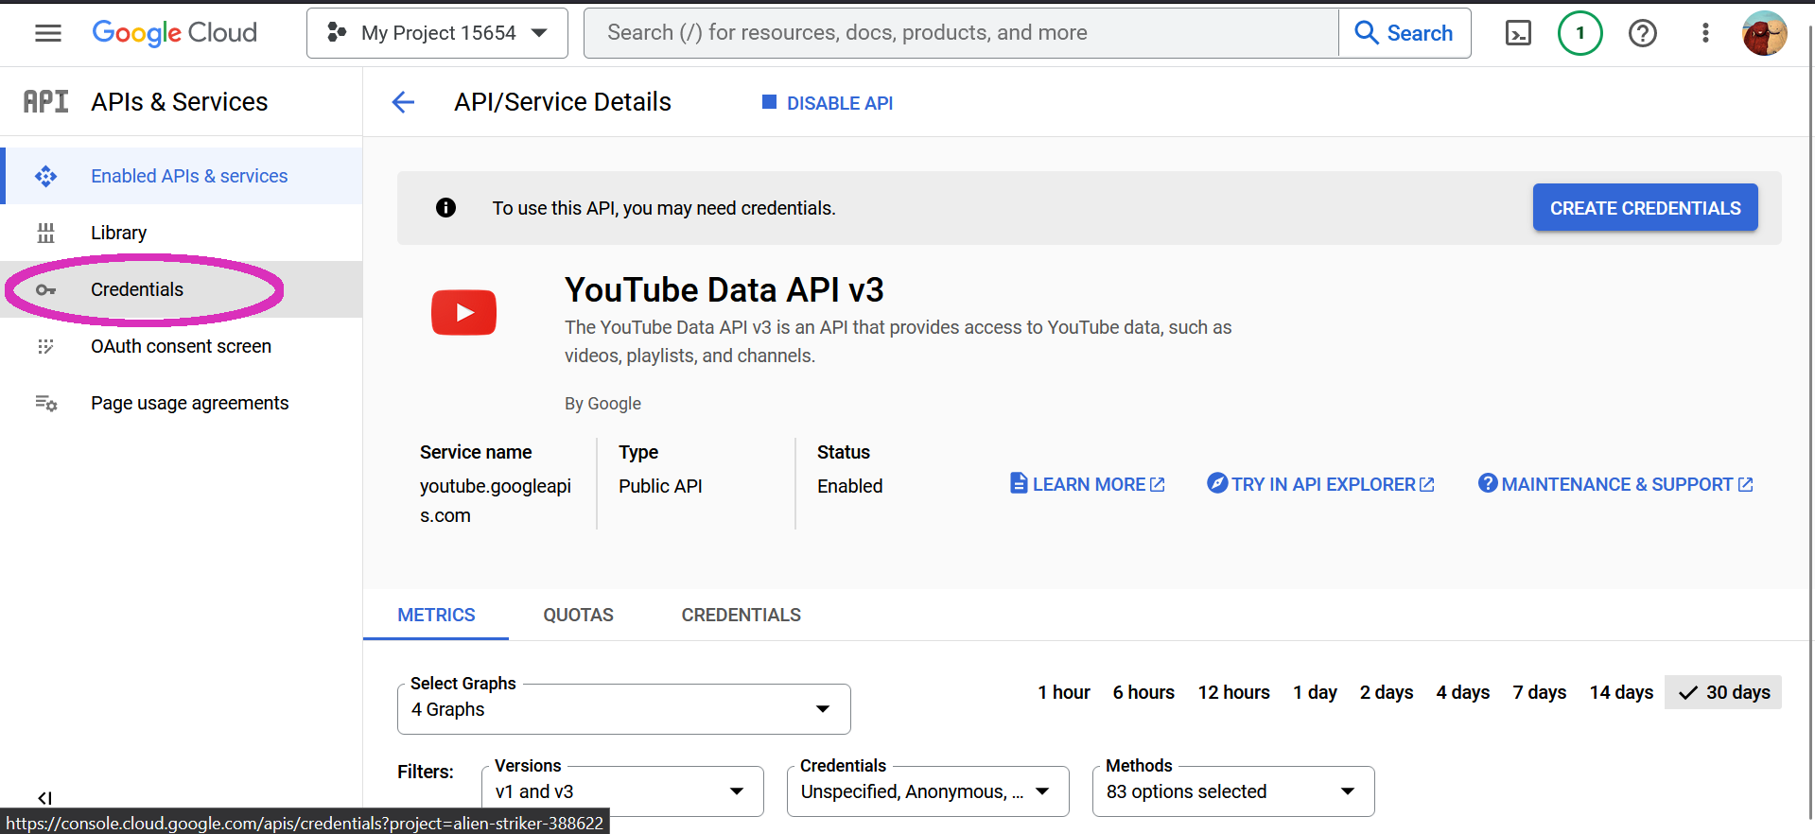Viewport: 1815px width, 834px height.
Task: Go back using the left arrow
Action: coord(403,102)
